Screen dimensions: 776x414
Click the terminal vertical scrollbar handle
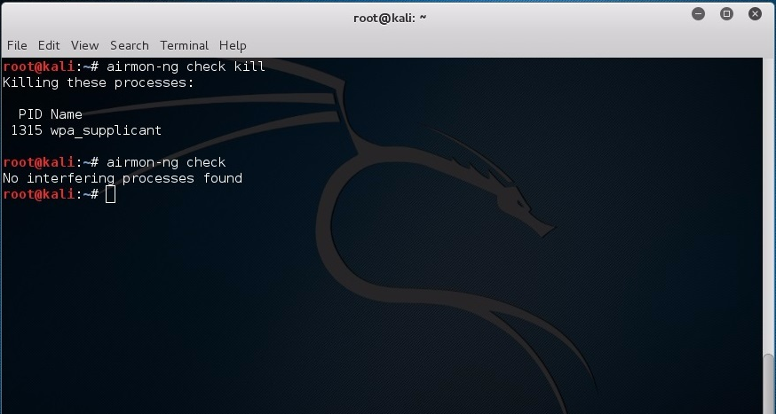click(x=768, y=384)
